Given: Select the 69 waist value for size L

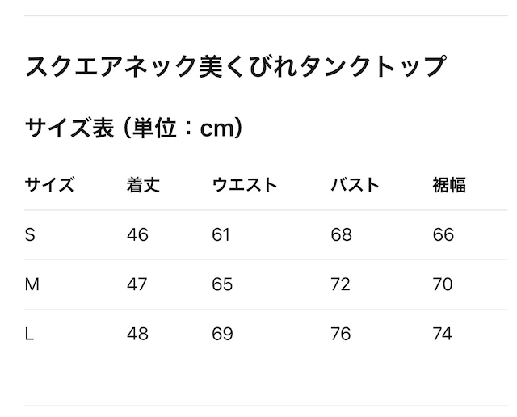Looking at the screenshot, I should (222, 334).
